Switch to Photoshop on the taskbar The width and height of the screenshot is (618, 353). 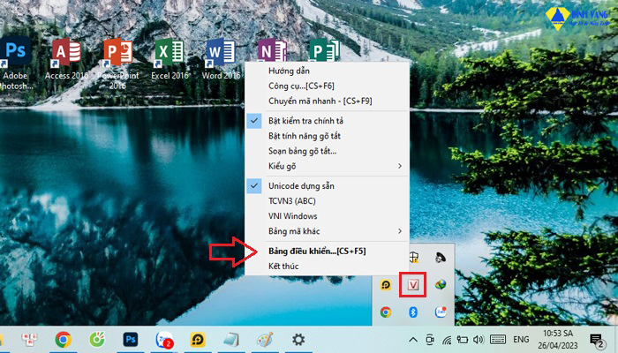pos(131,340)
